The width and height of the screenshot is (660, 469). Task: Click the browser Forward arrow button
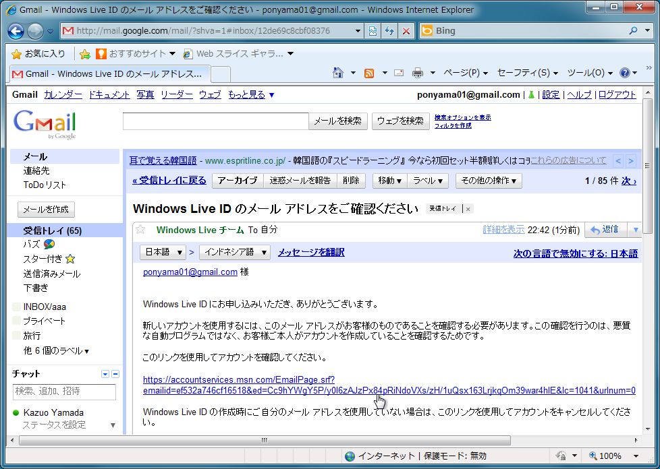(35, 31)
